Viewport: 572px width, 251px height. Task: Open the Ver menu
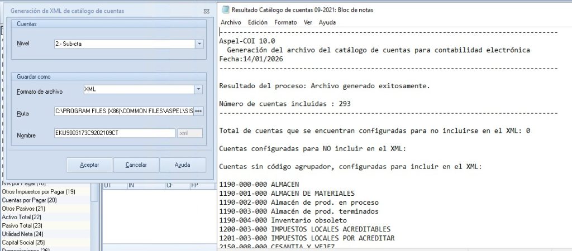(x=308, y=22)
